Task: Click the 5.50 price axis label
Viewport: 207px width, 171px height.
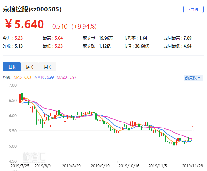Action: pos(13,131)
